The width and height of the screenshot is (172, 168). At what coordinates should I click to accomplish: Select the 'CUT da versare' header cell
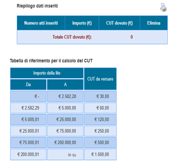click(x=100, y=79)
